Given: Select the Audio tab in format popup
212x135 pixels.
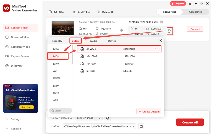Looking at the screenshot, I should 93,41.
